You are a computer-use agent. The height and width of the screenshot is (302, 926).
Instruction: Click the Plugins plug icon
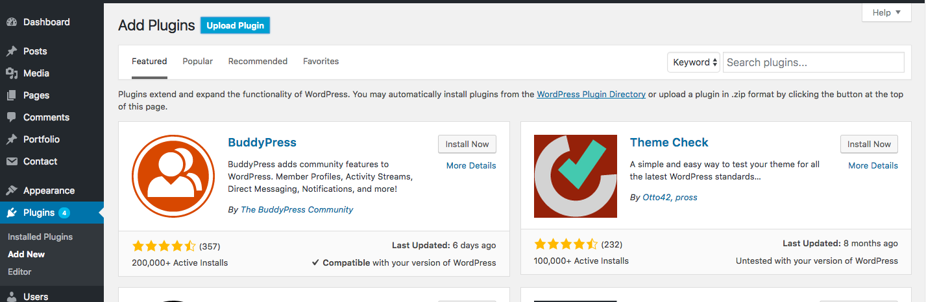pyautogui.click(x=12, y=213)
